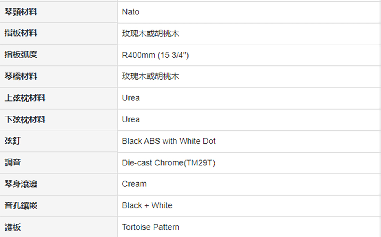Select the Cream value cell
Screen dimensions: 381x237
click(x=248, y=184)
